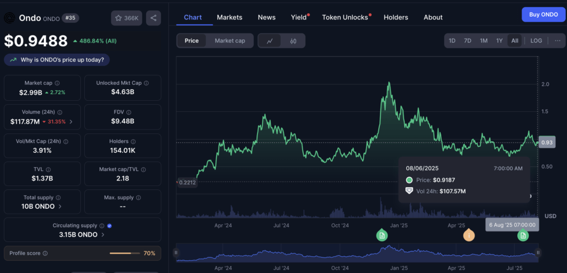Click Market cap info icon
Screen dimensions: 567x273
coord(57,83)
